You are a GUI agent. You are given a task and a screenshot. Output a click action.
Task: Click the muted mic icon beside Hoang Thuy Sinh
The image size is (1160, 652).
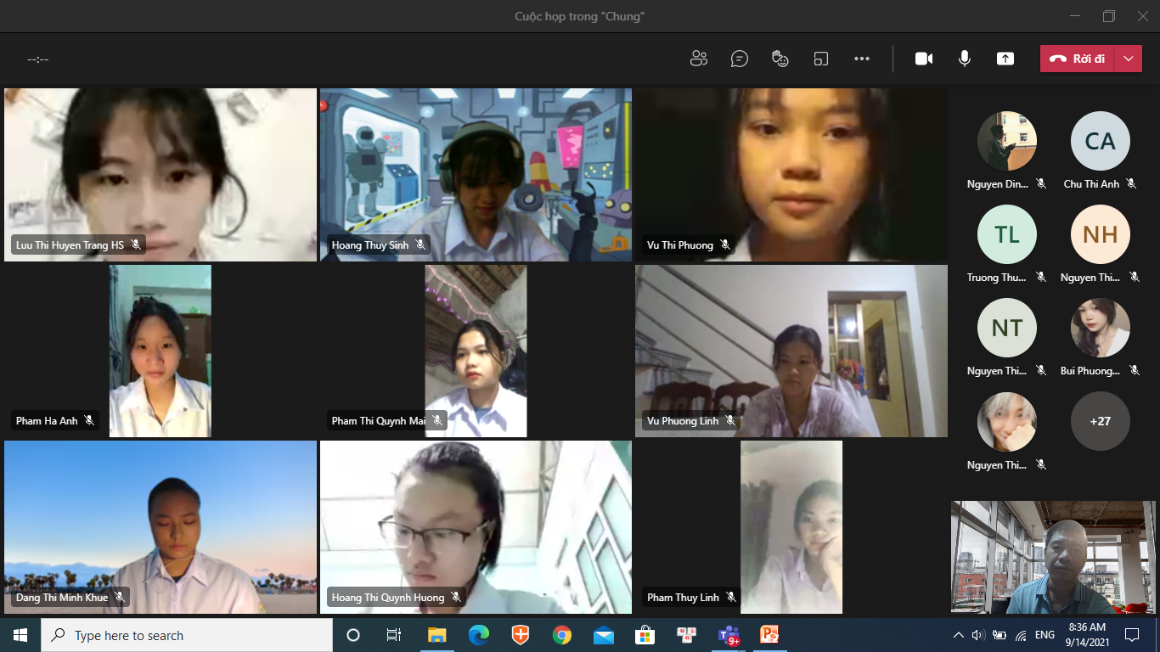(420, 245)
